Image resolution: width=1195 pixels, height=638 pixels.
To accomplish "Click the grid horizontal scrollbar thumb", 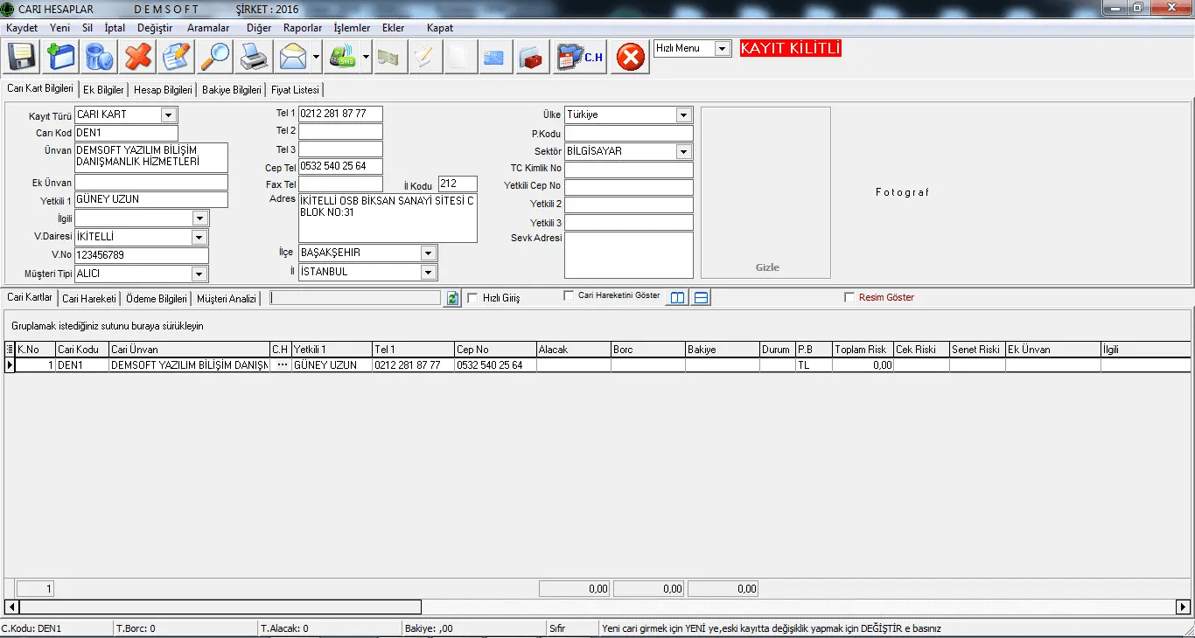I will pyautogui.click(x=220, y=607).
